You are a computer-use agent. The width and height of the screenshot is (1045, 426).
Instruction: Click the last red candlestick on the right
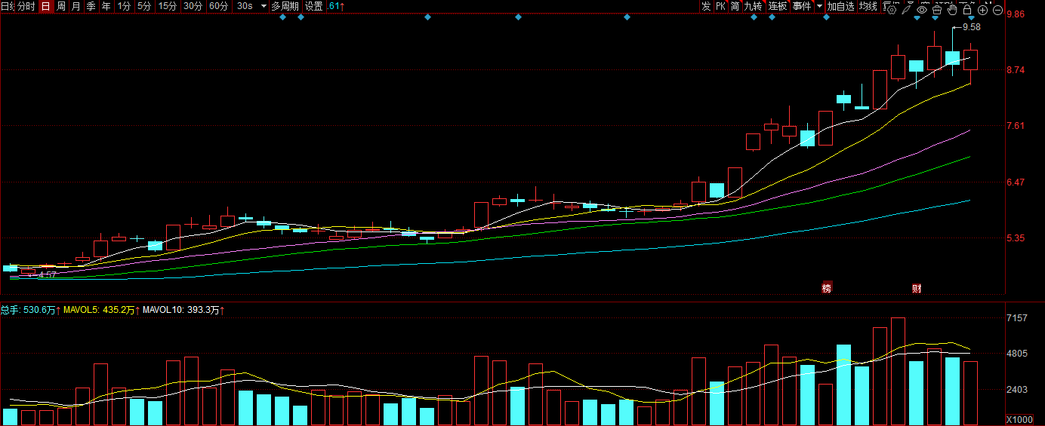(x=970, y=60)
